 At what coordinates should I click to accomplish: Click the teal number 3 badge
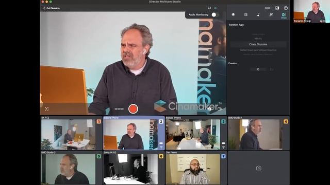click(x=223, y=121)
